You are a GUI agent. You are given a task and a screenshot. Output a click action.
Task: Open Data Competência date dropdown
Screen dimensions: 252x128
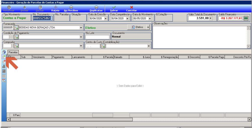click(x=127, y=18)
